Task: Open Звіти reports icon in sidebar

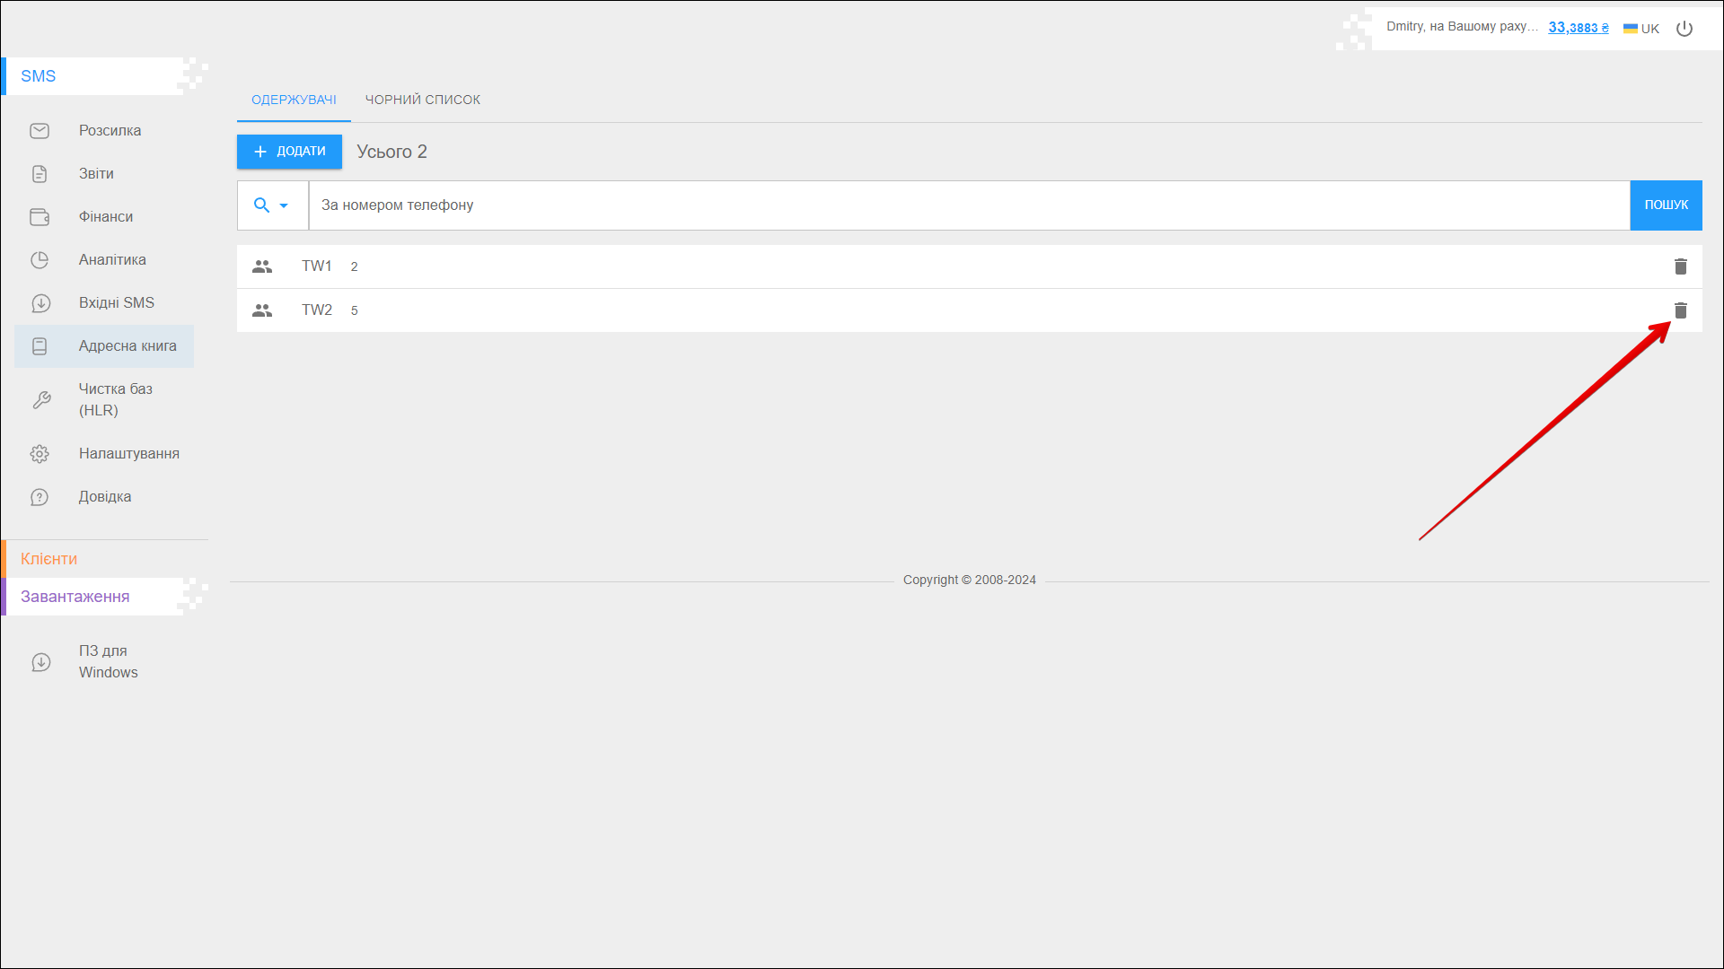Action: click(40, 174)
